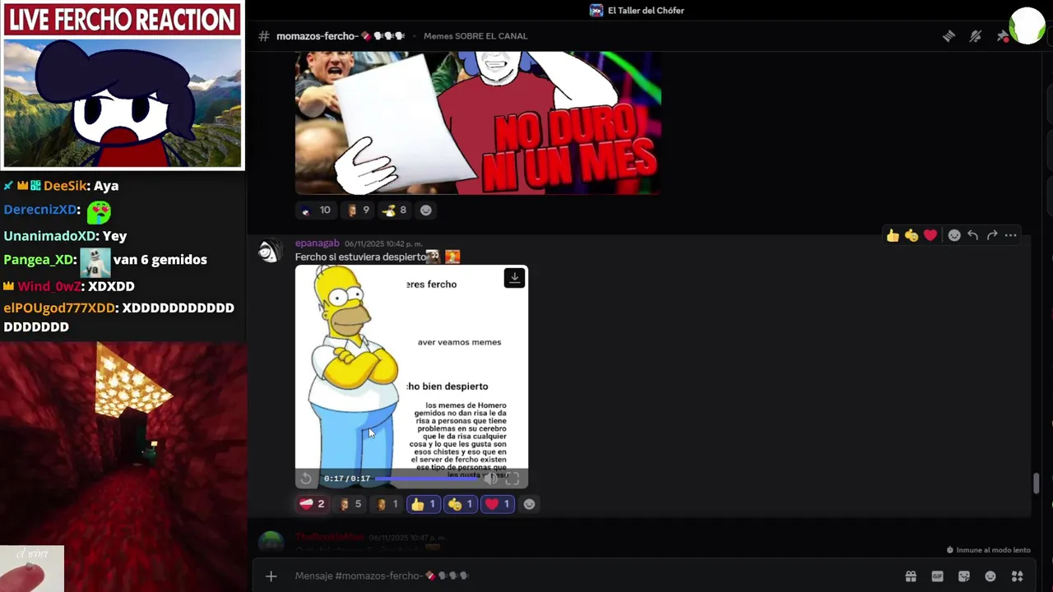This screenshot has width=1053, height=592.
Task: Open the apps icon in message bar
Action: coord(1018,576)
